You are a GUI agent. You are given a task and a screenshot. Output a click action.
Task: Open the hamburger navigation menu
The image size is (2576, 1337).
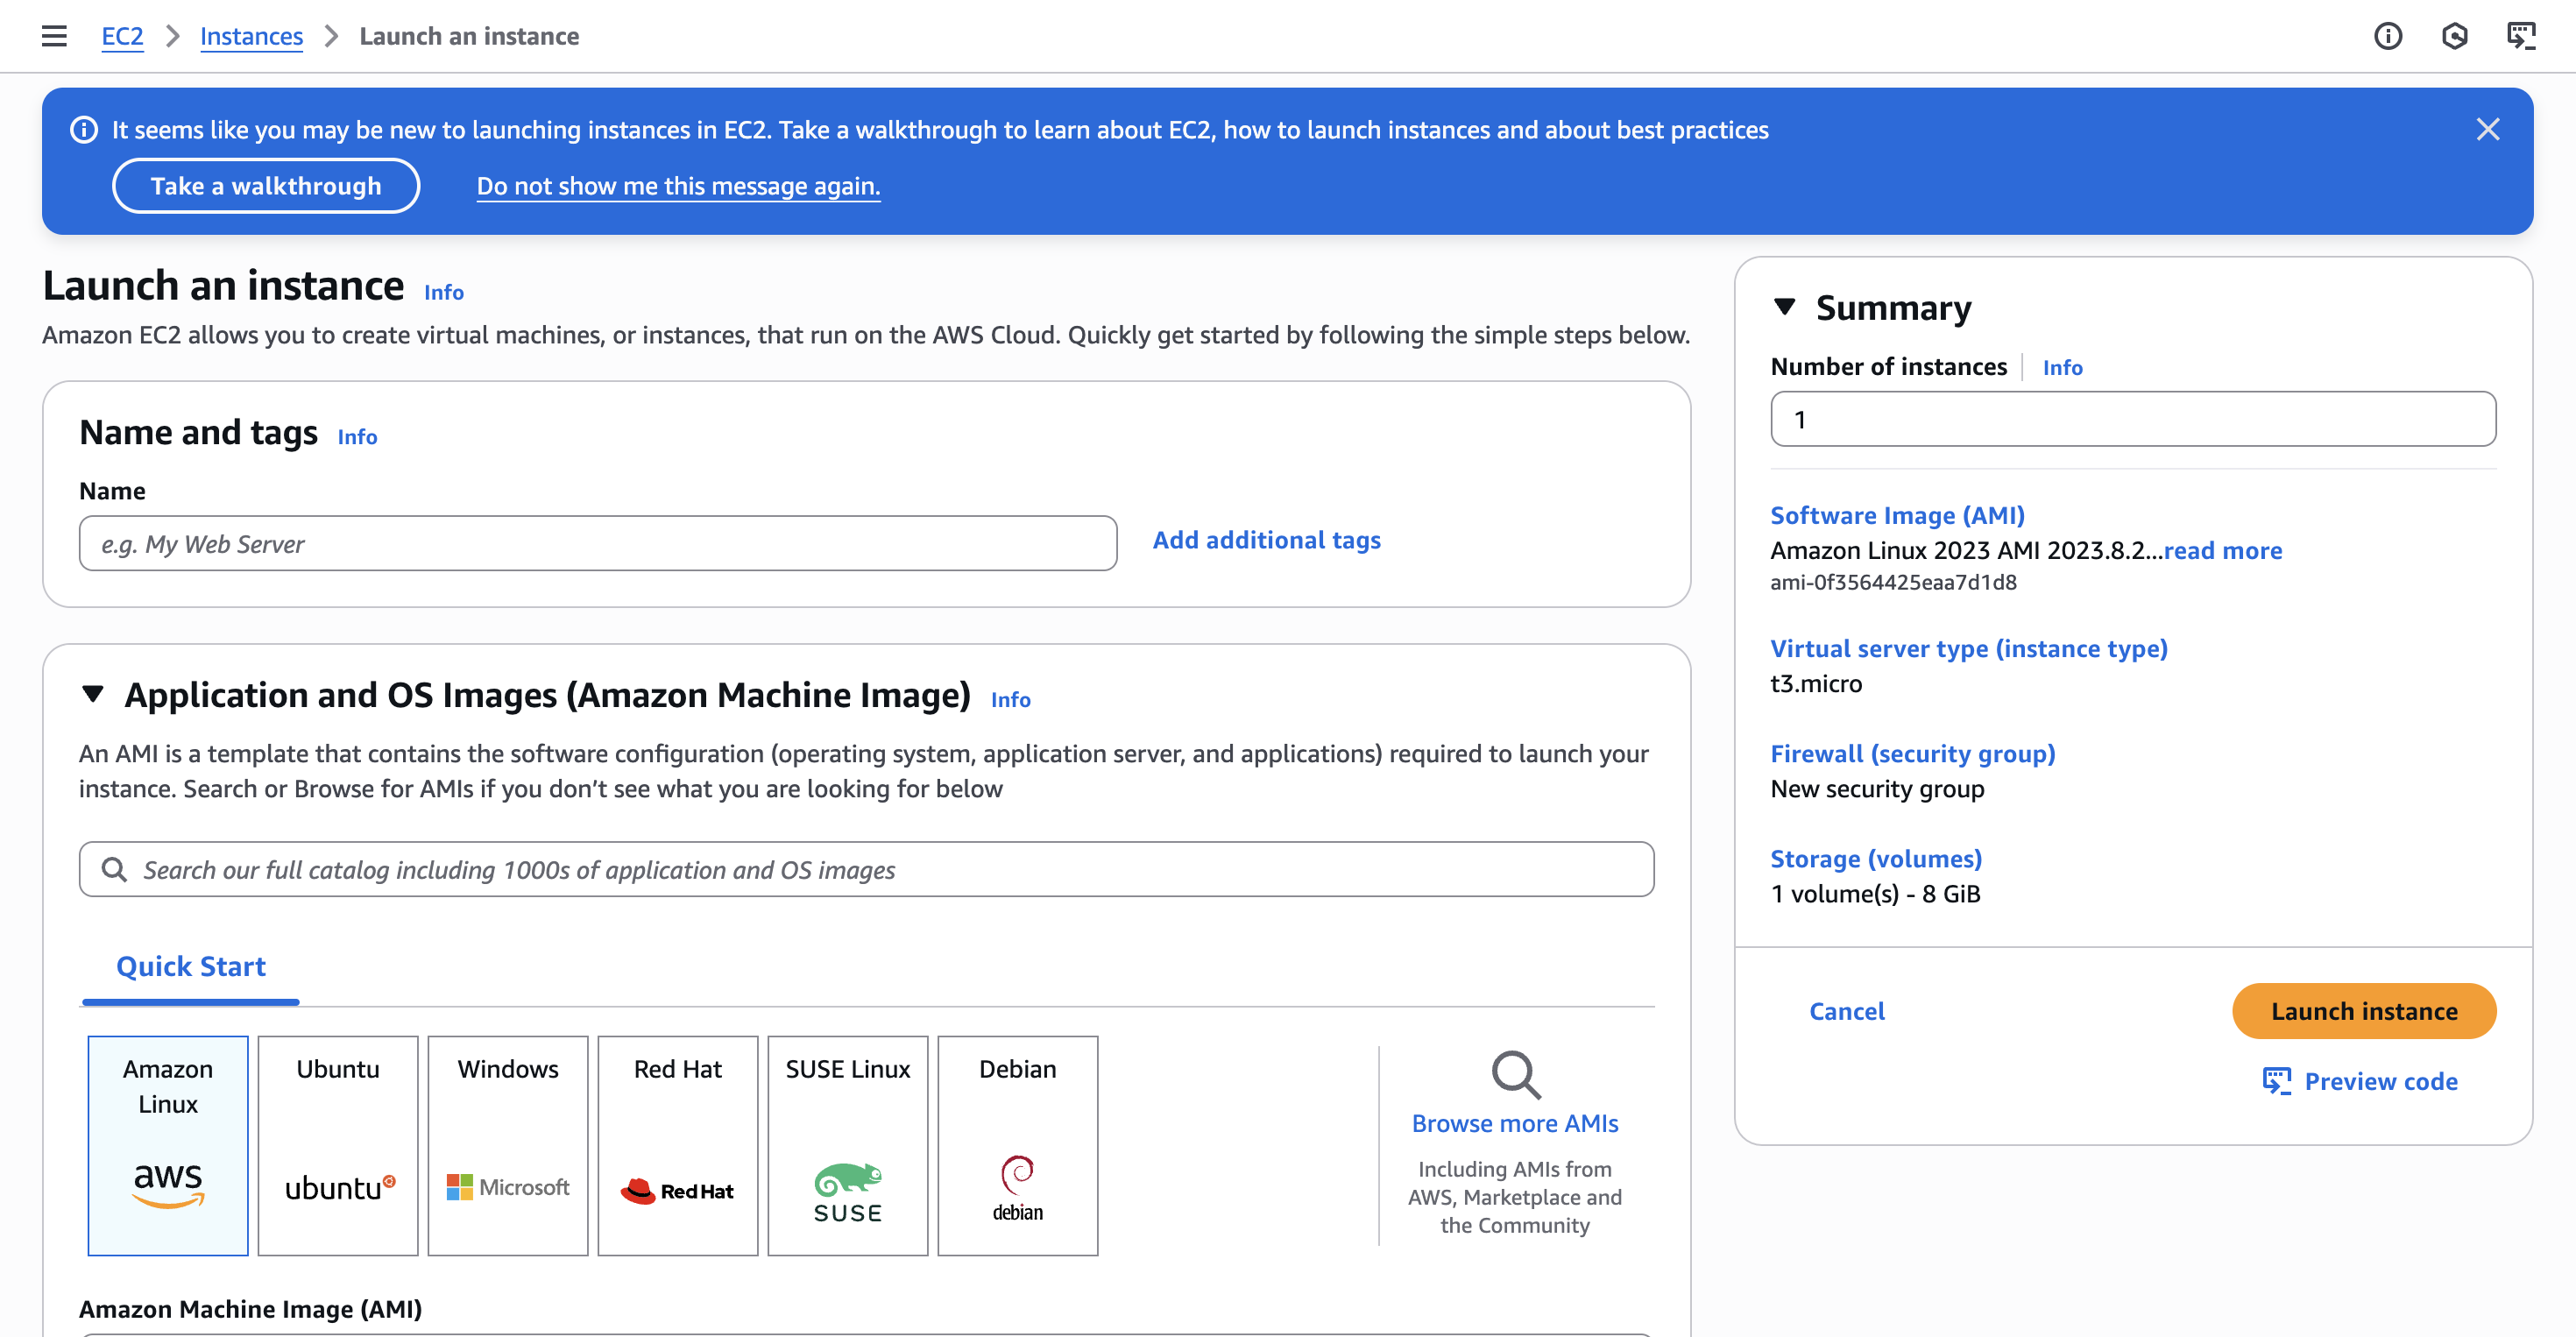click(x=54, y=36)
